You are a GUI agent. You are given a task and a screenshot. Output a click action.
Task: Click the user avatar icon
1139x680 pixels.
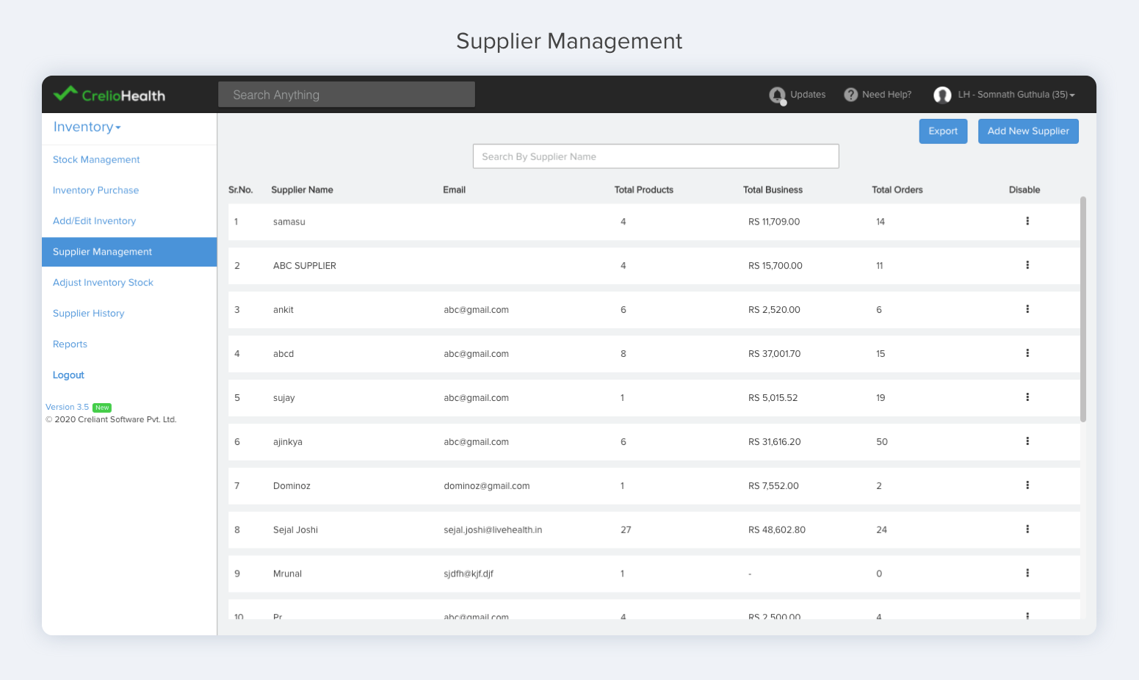point(942,95)
